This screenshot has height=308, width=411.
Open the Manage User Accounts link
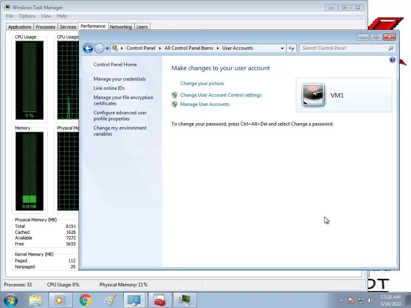(205, 104)
